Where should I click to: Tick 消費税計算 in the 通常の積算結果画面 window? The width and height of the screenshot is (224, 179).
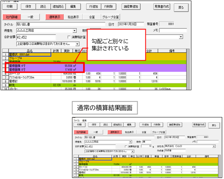(x=126, y=146)
